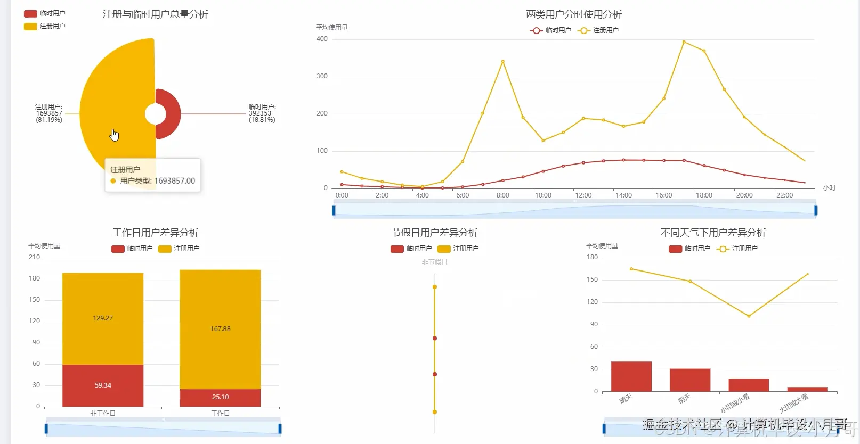Image resolution: width=860 pixels, height=444 pixels.
Task: Click the 临时用户: 392353 (18.81%) pie label
Action: tap(262, 113)
